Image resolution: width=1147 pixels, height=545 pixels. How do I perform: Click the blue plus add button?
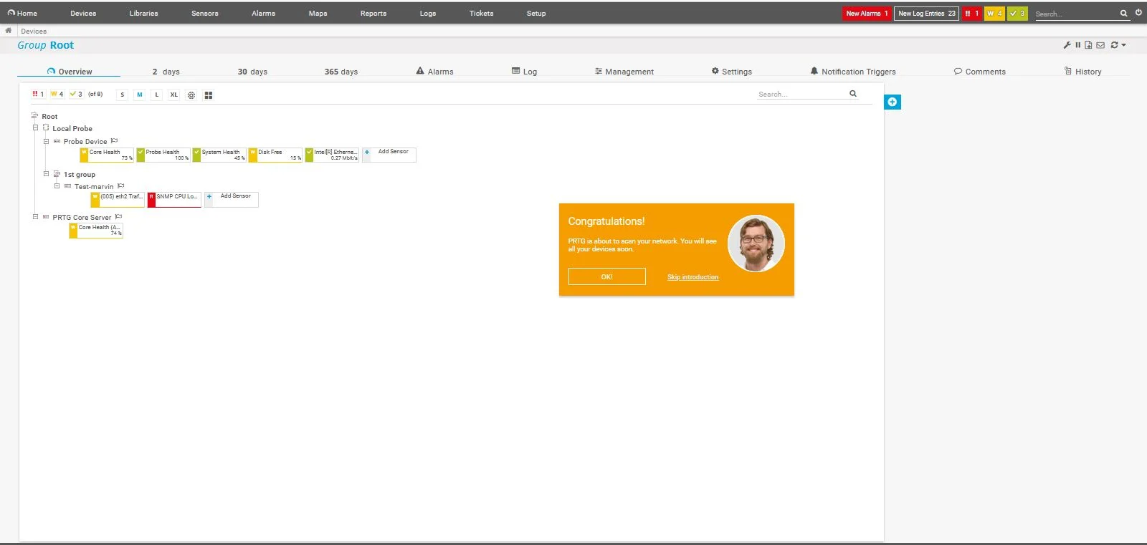(x=892, y=102)
